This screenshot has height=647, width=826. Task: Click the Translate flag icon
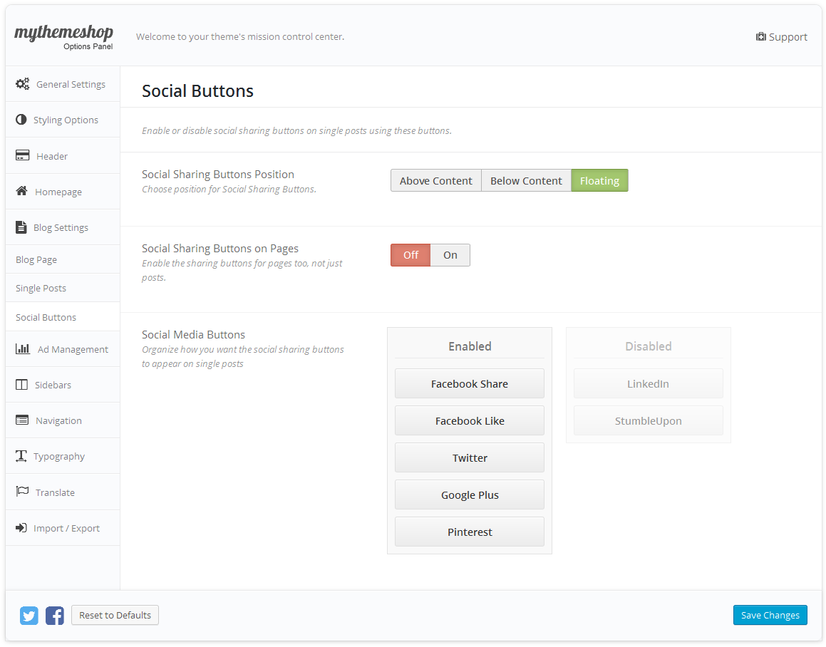(22, 492)
